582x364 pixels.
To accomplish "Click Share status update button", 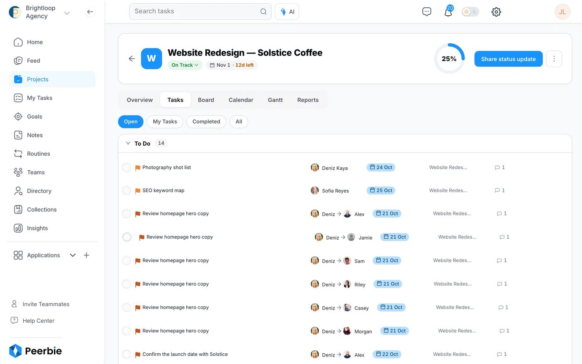I will (508, 59).
